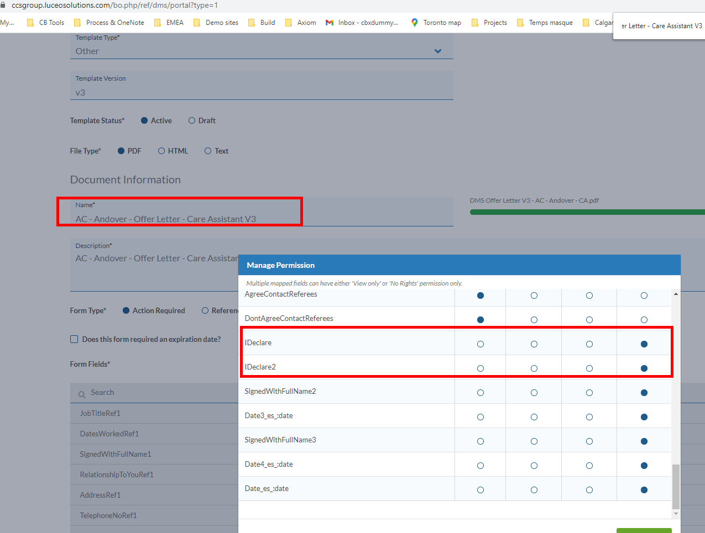The width and height of the screenshot is (705, 533).
Task: Set Template Status to Draft
Action: [x=192, y=120]
